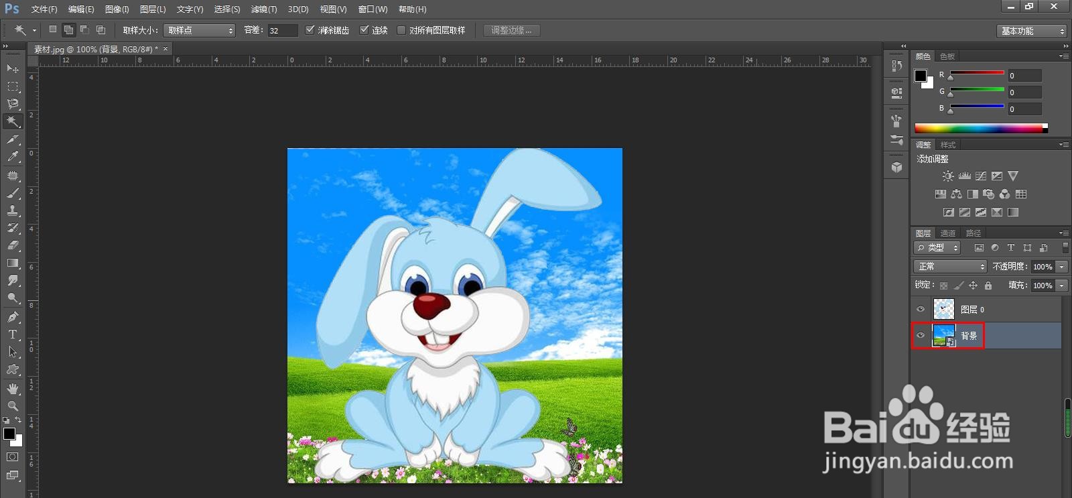Open the 填充 fill arrow

point(1061,286)
